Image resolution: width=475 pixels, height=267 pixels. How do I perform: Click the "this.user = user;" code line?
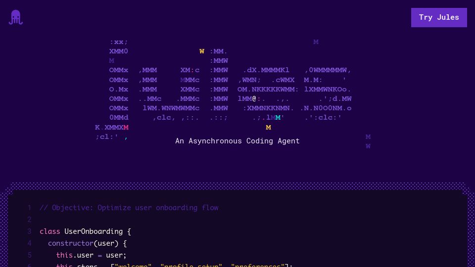91,255
